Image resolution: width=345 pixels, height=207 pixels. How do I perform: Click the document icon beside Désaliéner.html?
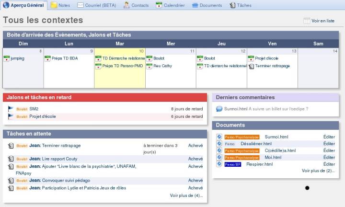(x=219, y=144)
